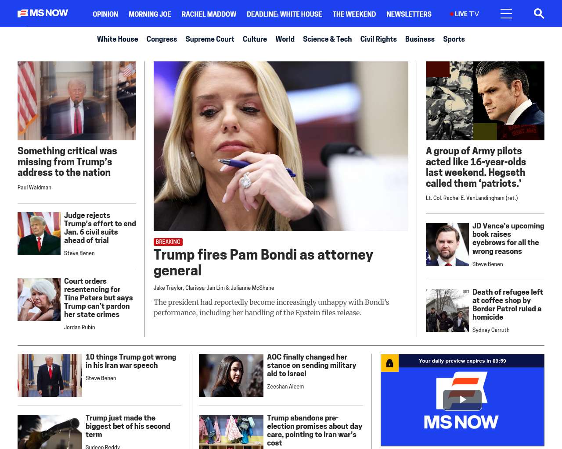Select White House topic tab

117,39
